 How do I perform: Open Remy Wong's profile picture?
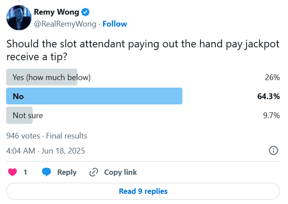click(18, 18)
